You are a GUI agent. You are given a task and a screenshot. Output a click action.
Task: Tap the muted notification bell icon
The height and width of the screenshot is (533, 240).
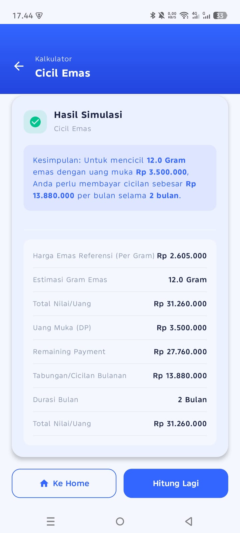click(x=162, y=15)
